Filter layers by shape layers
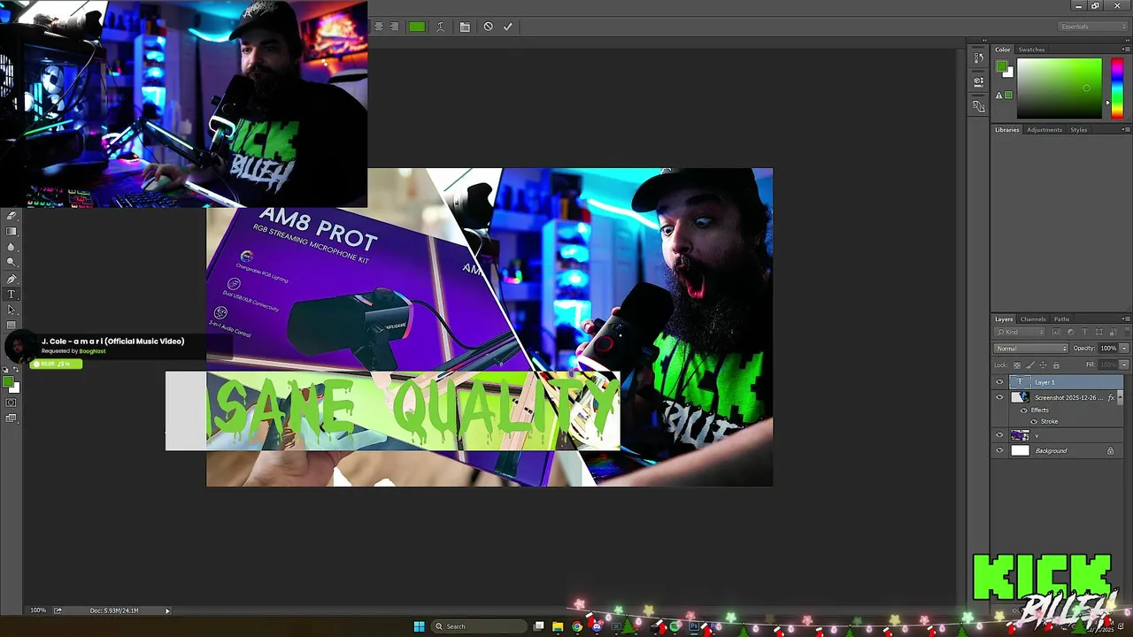1133x637 pixels. (1098, 332)
